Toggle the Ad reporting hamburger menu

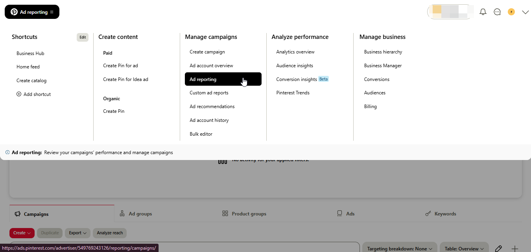(x=52, y=12)
